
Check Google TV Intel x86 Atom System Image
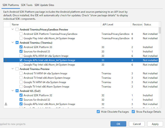(21, 86)
